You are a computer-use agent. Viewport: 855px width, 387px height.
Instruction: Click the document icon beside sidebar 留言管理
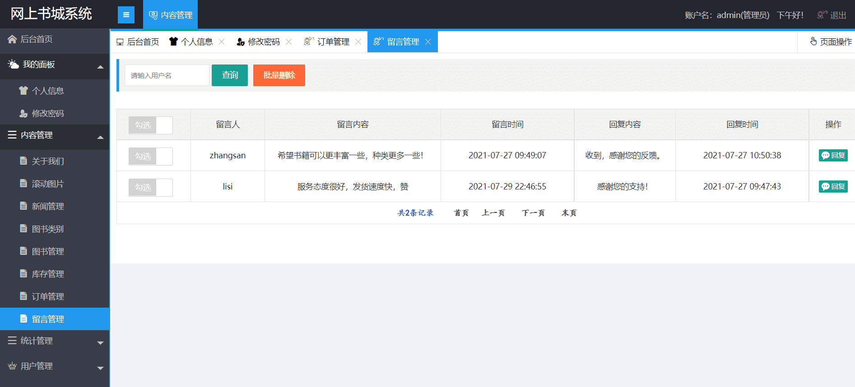(x=23, y=318)
